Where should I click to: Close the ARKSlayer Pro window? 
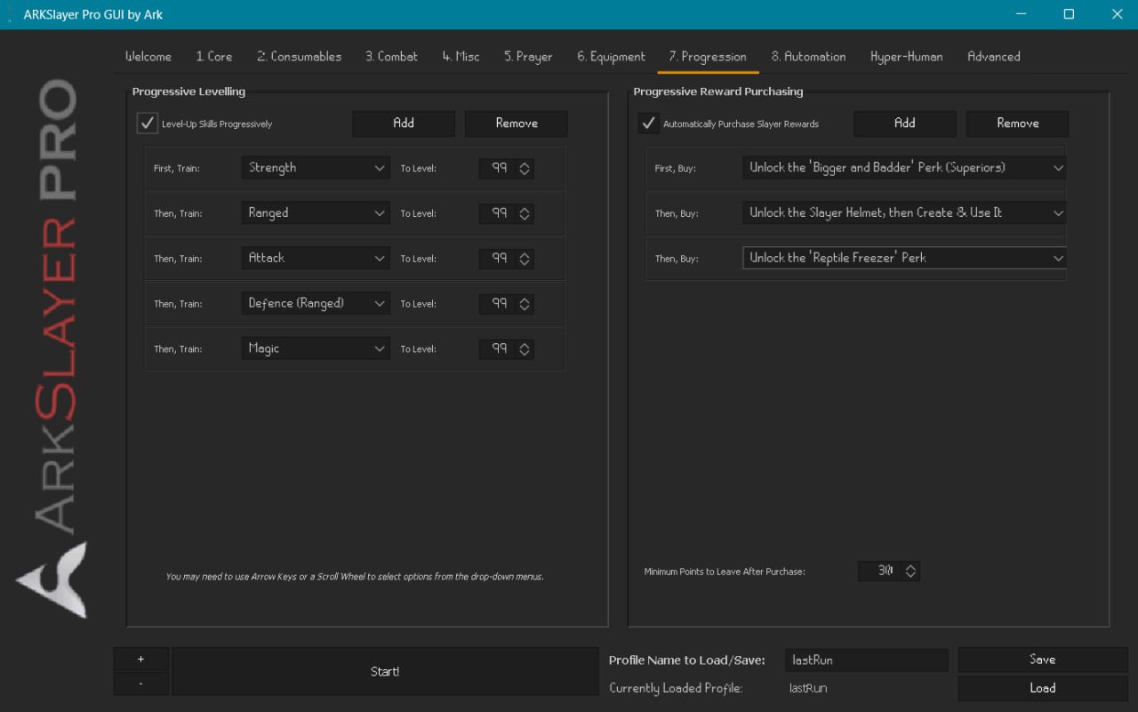coord(1117,14)
